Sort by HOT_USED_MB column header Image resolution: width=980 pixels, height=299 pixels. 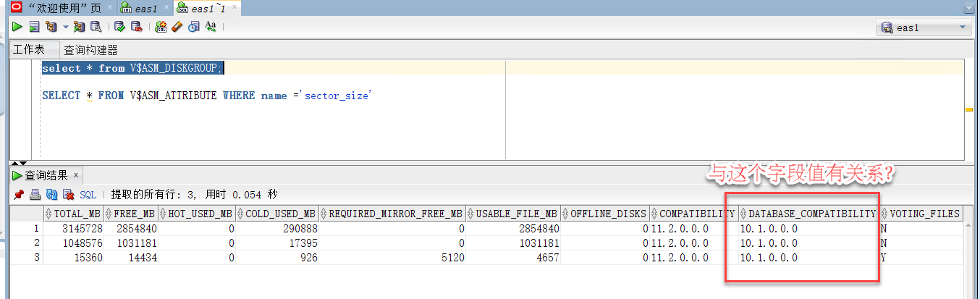pos(196,214)
